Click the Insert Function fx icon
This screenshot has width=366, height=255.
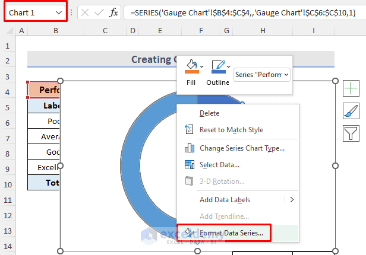113,12
